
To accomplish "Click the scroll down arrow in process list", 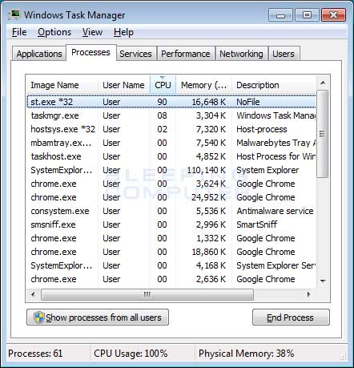I will pos(323,281).
